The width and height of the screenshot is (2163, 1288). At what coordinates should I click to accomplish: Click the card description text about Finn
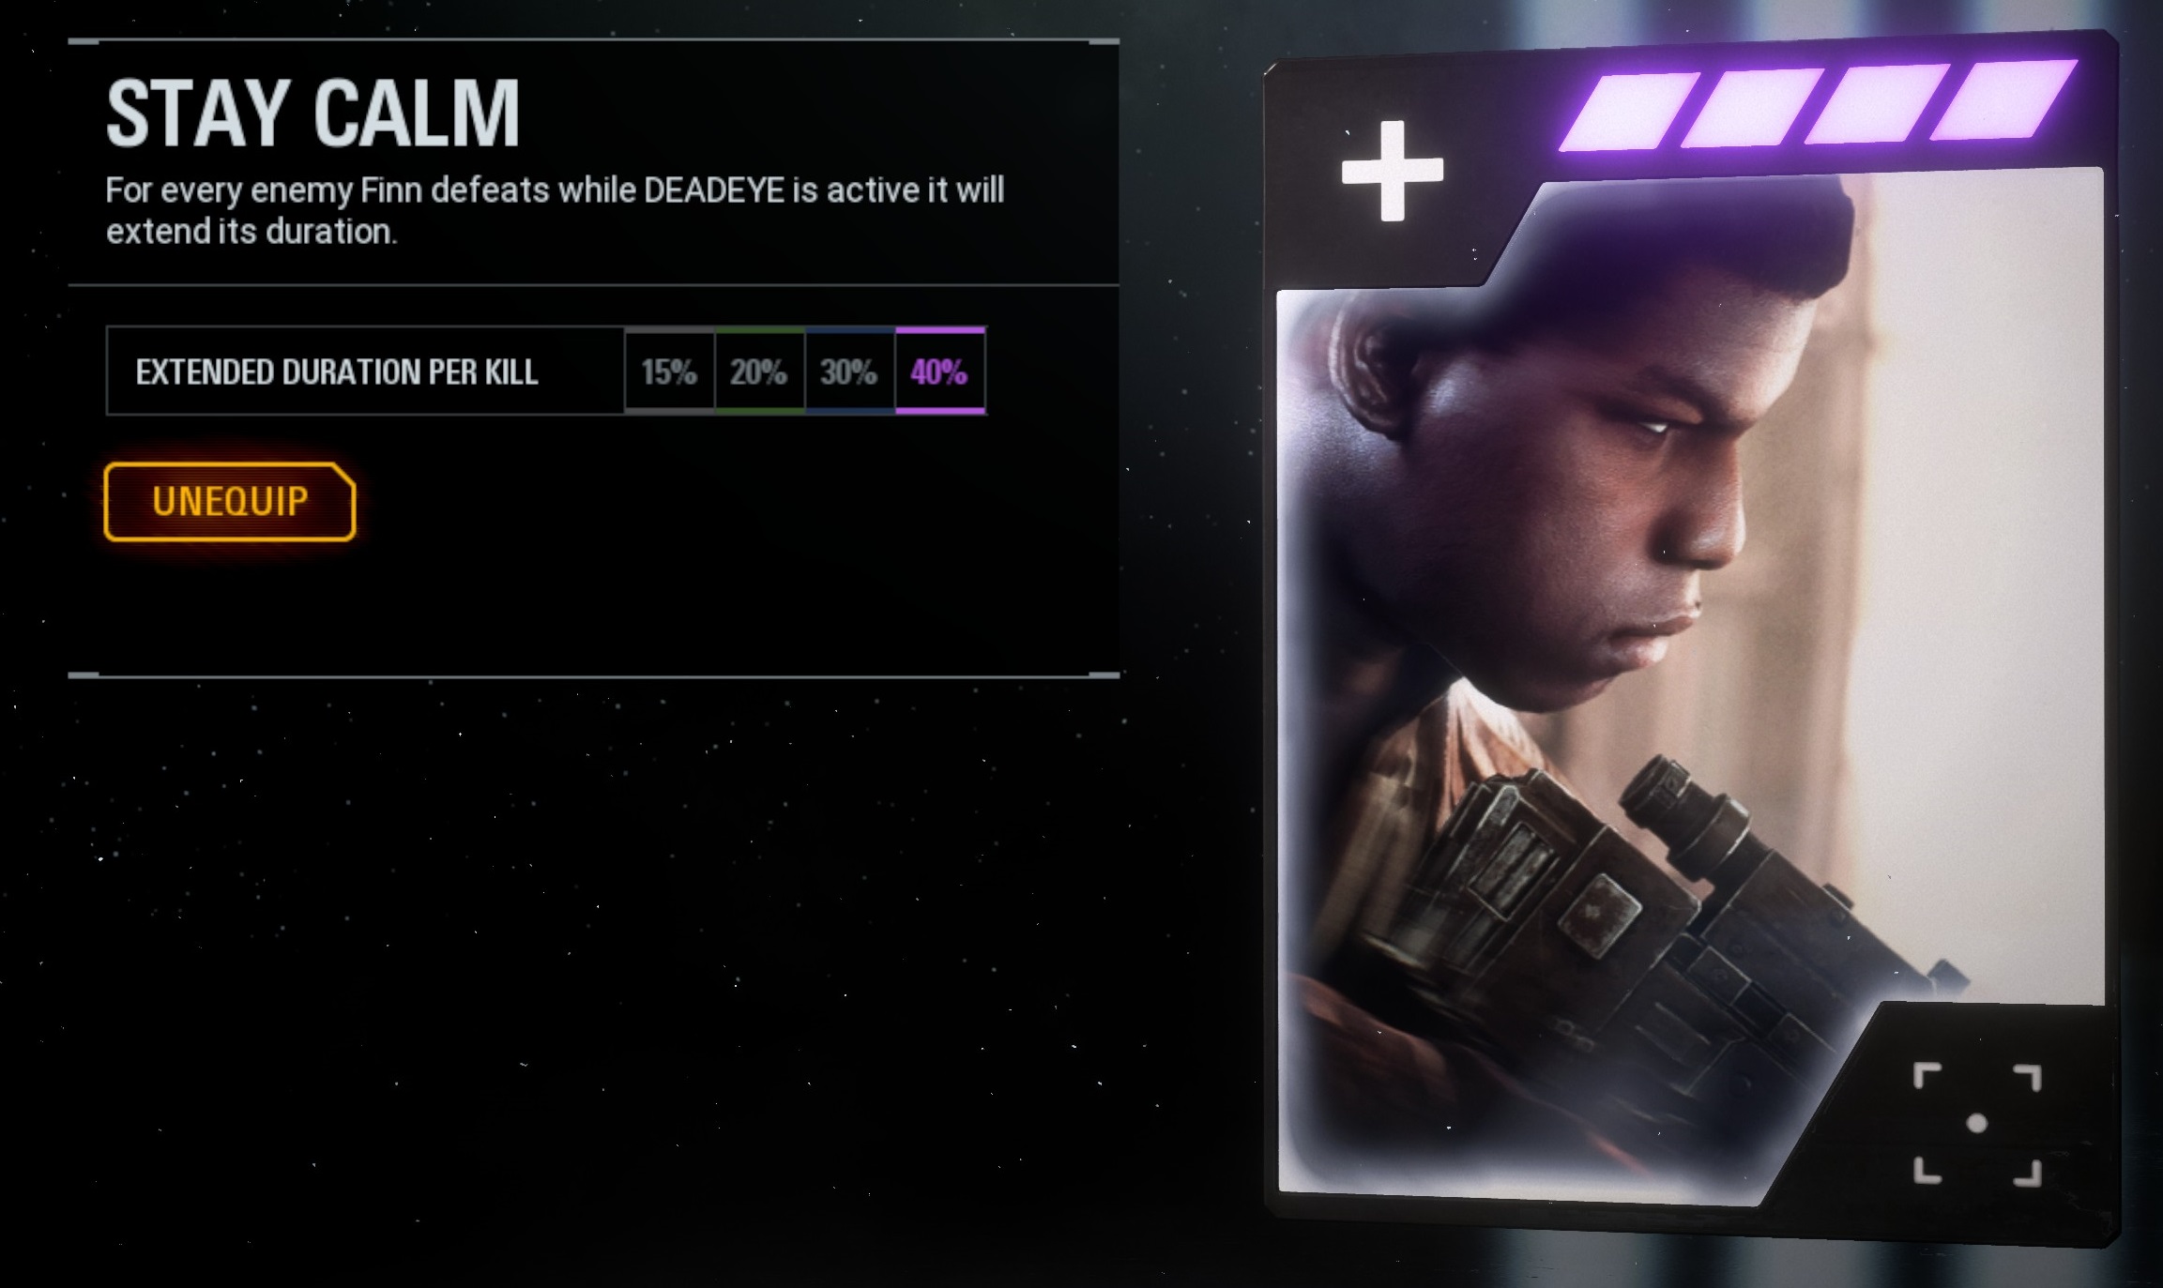[555, 211]
